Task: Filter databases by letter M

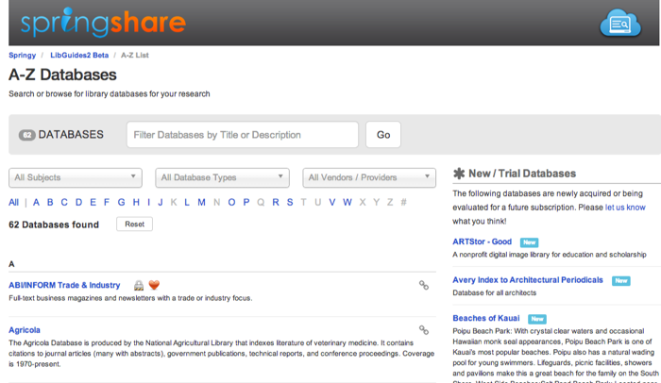Action: [x=201, y=202]
